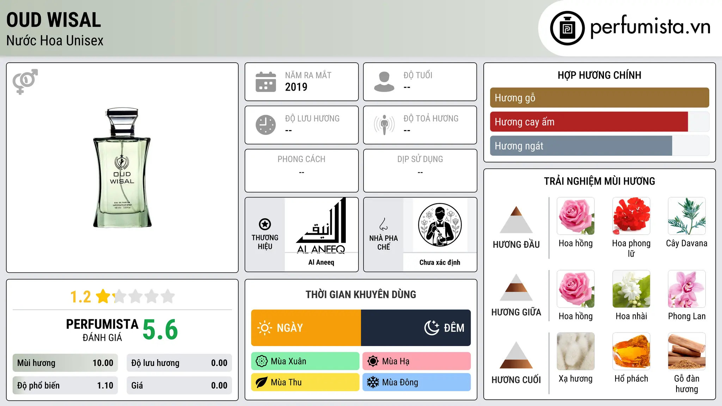Viewport: 722px width, 406px height.
Task: Click the Thời gian khuyên dùng heading
Action: coord(361,294)
